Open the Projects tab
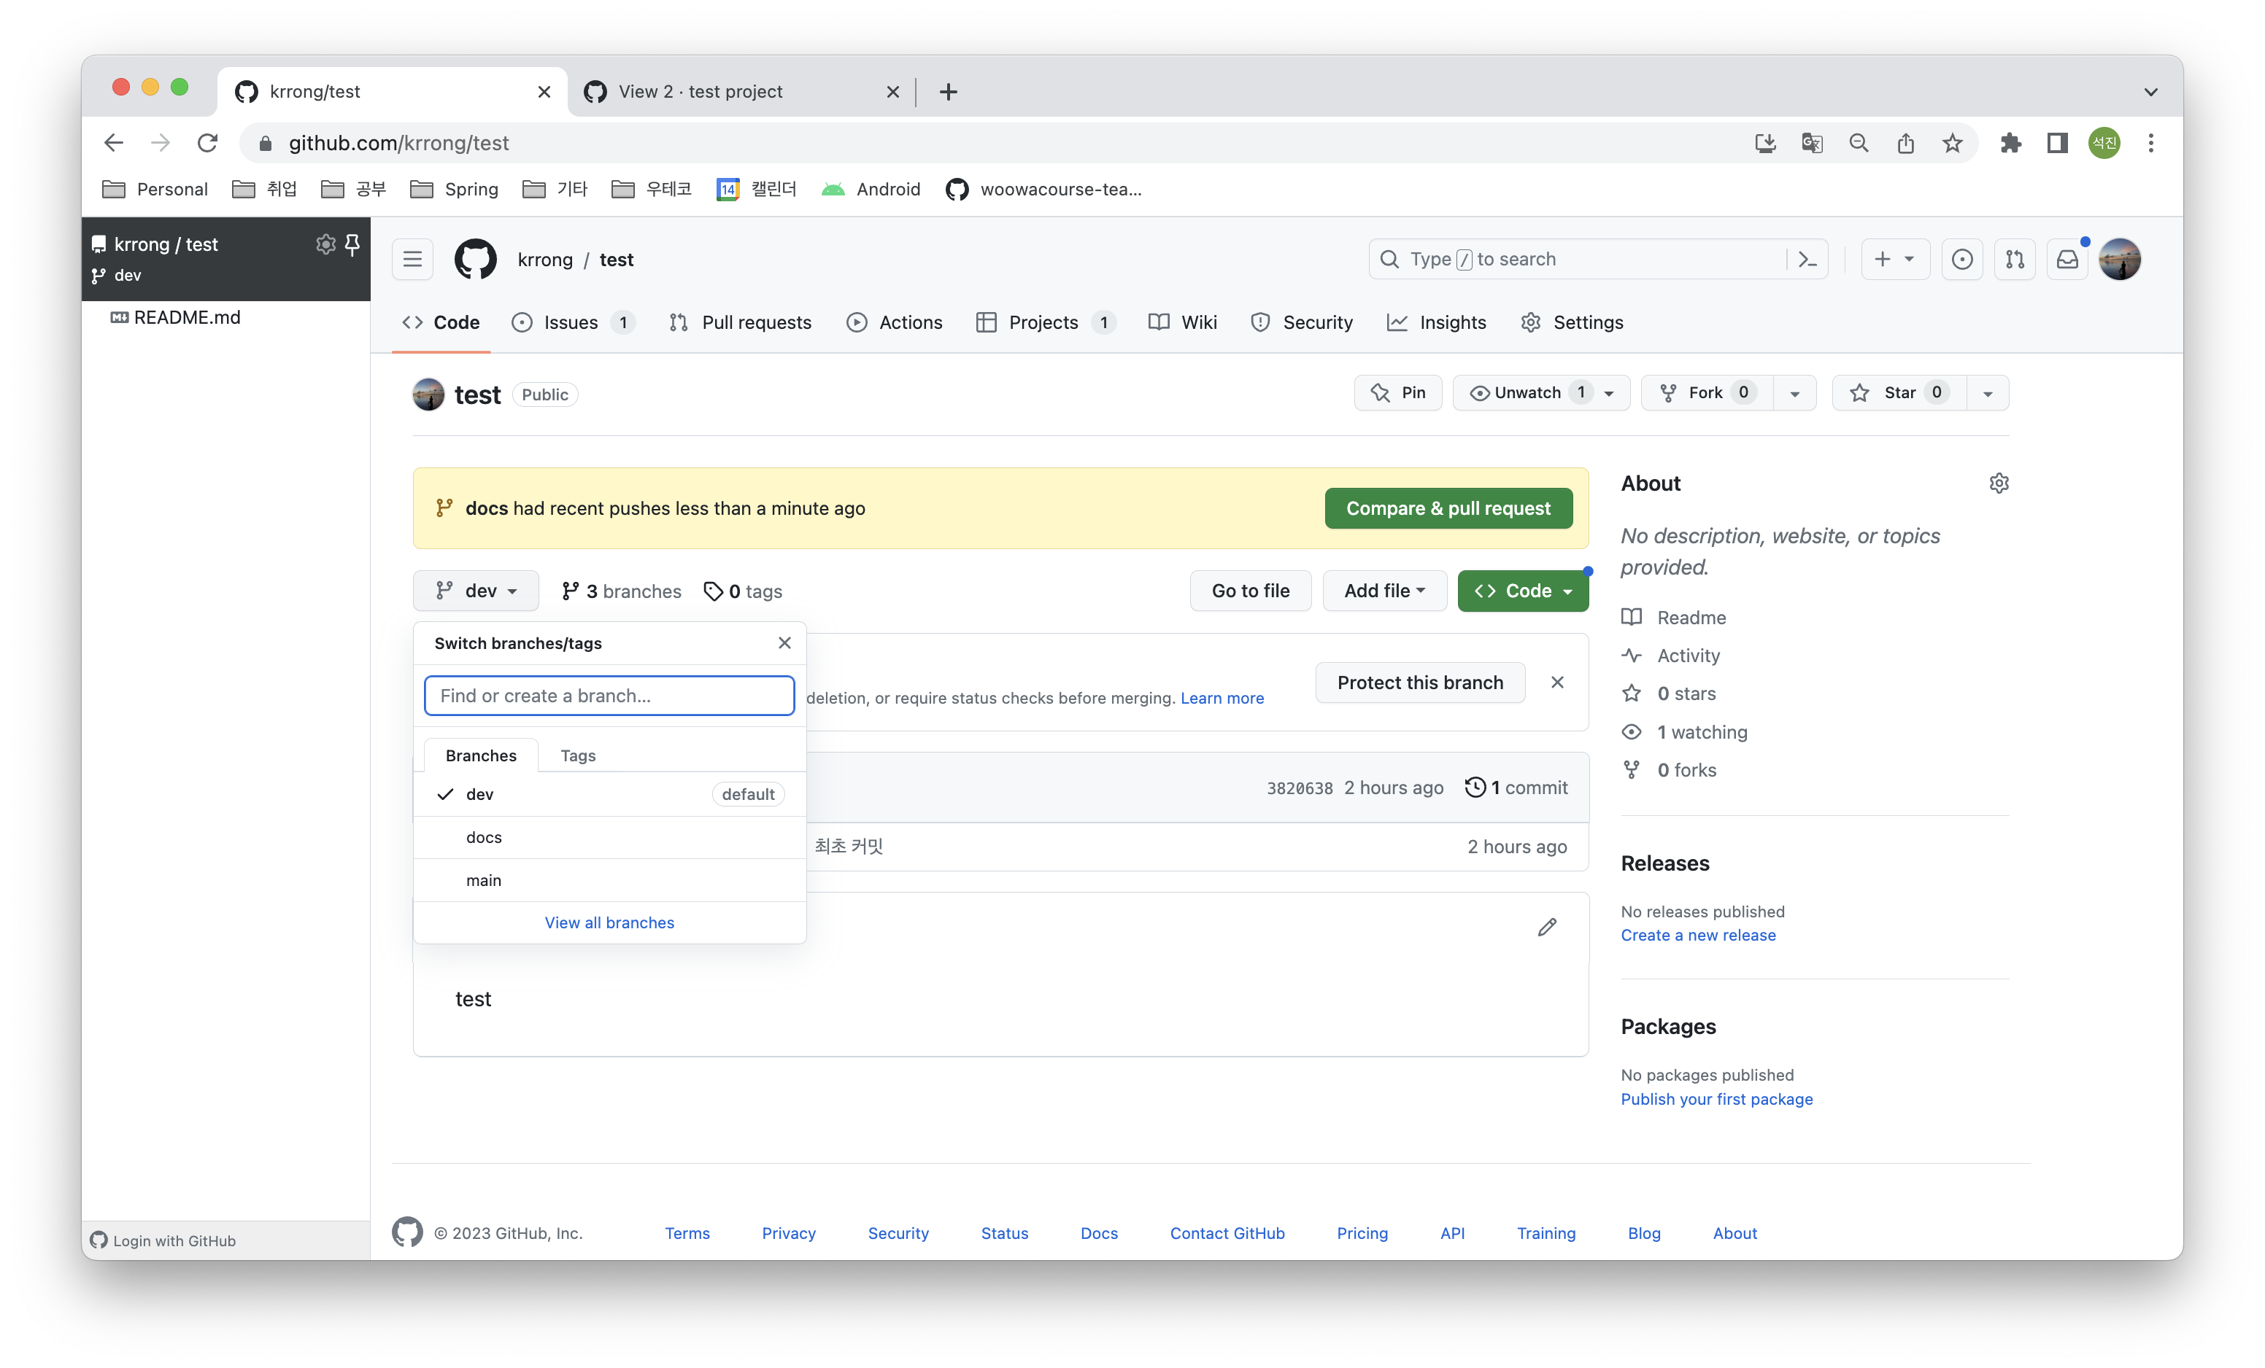The height and width of the screenshot is (1368, 2265). 1046,322
